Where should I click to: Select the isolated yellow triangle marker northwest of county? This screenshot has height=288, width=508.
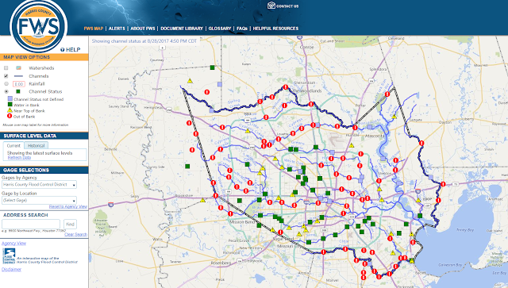pyautogui.click(x=190, y=81)
